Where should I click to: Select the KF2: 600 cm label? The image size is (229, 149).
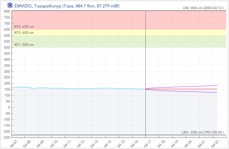tap(24, 33)
